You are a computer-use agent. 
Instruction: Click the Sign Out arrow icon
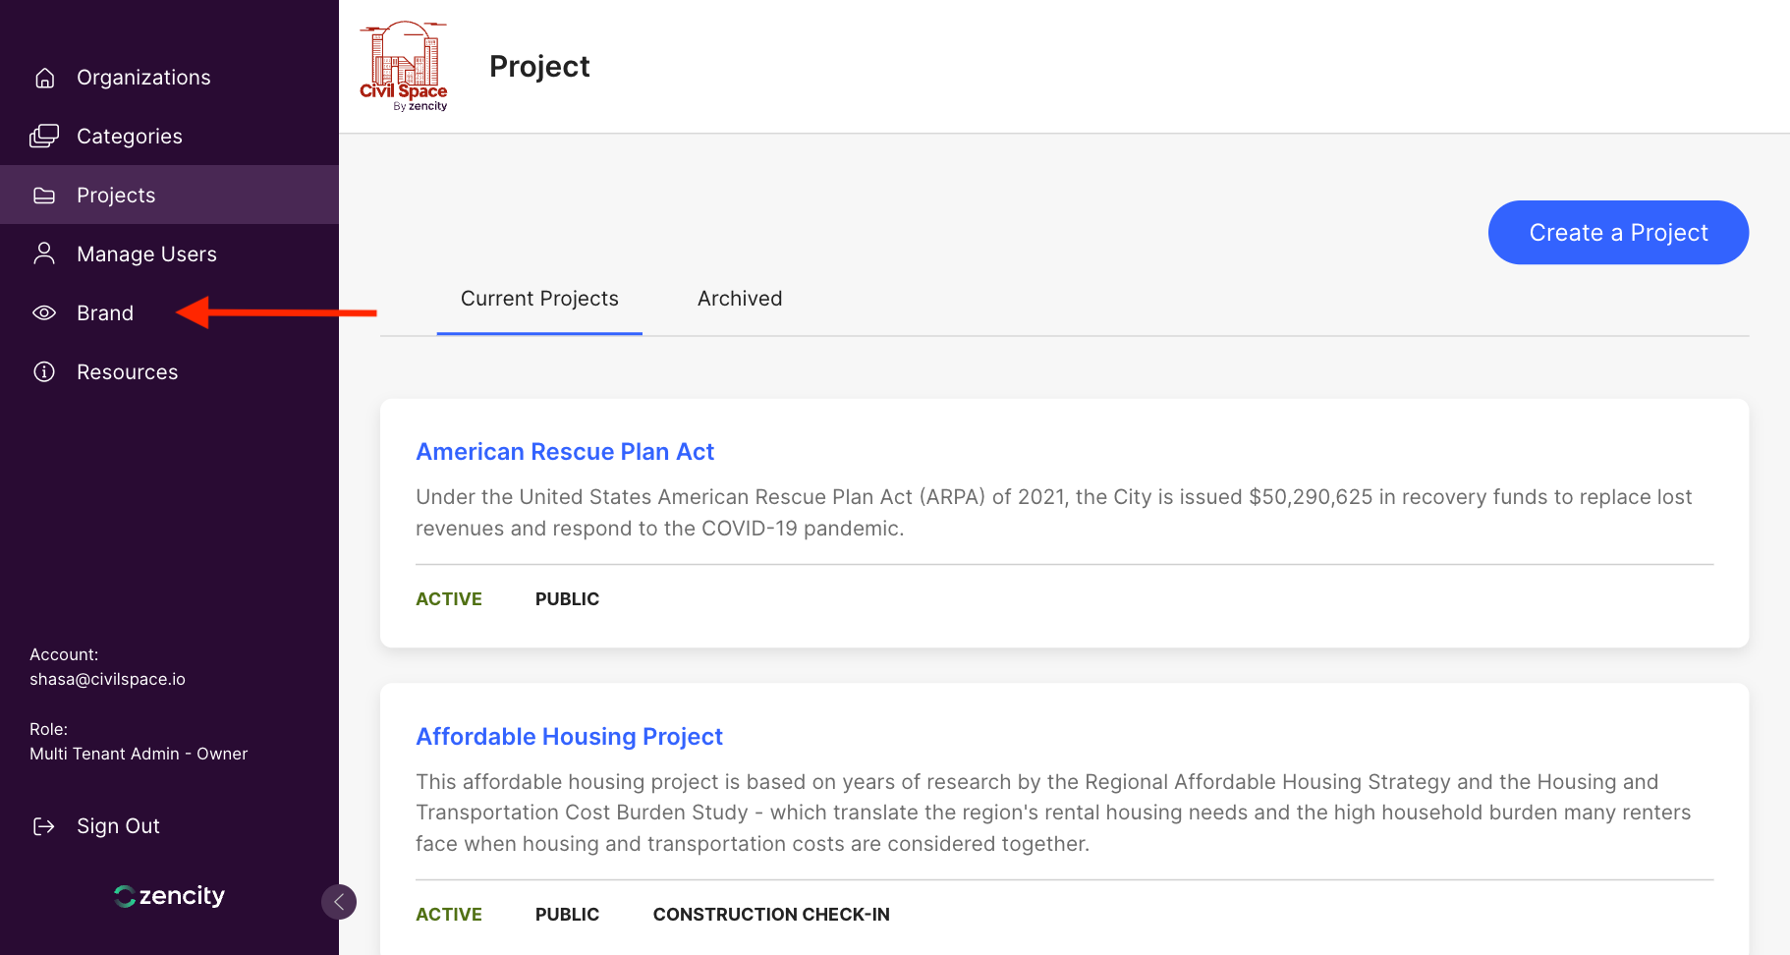pos(44,826)
